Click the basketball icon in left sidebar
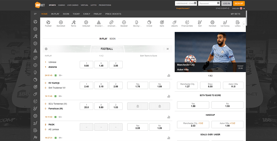 35,29
